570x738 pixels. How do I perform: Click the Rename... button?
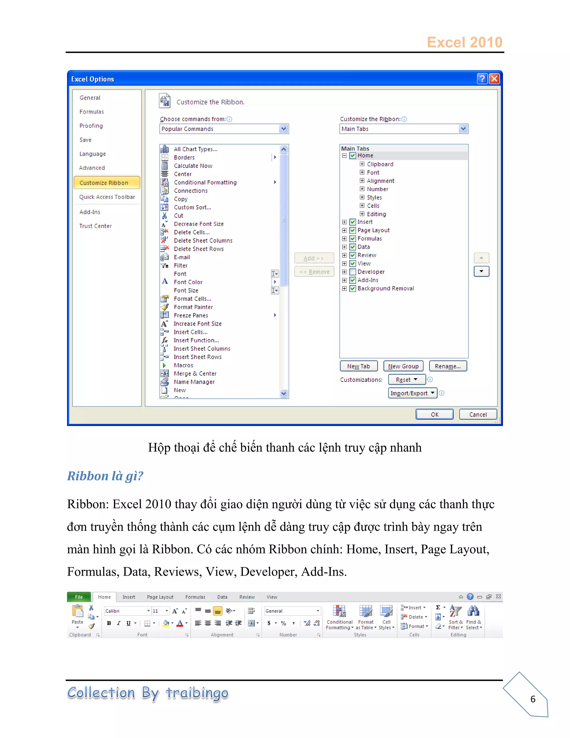pyautogui.click(x=448, y=366)
